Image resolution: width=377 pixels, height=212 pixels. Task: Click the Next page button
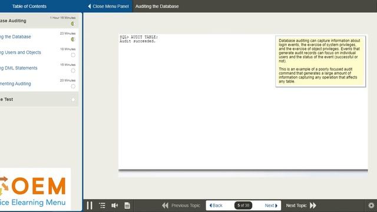click(271, 206)
